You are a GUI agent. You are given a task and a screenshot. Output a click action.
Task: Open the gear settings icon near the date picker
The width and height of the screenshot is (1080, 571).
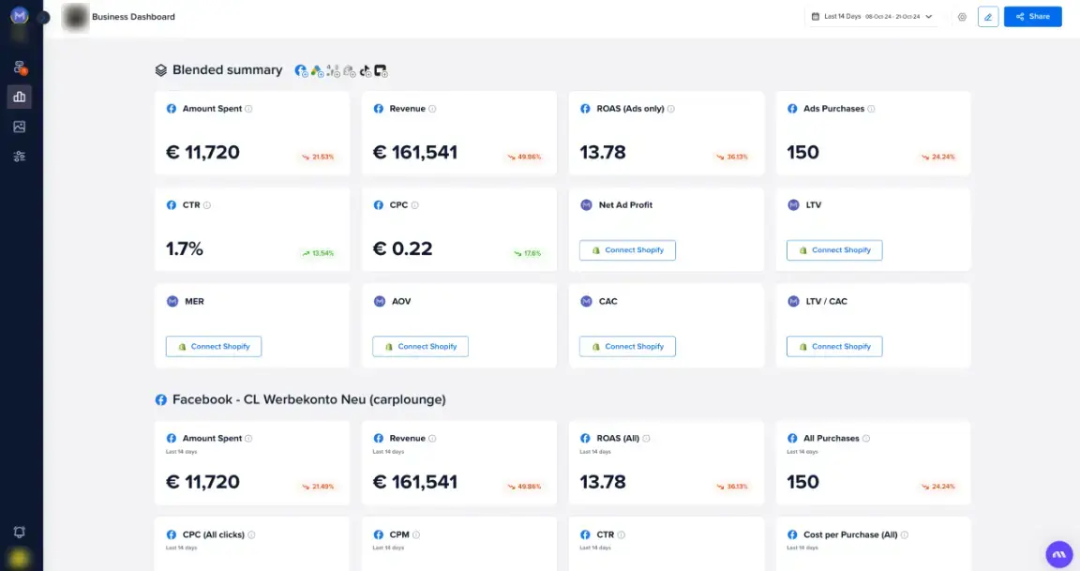[961, 16]
